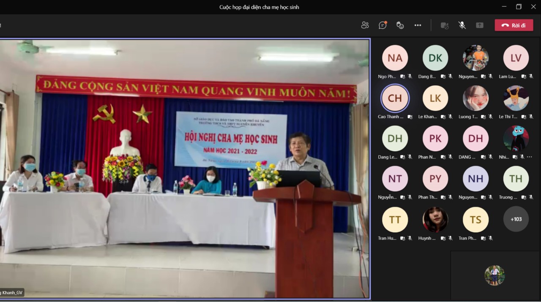Click the Khanh_GV presenter name label
The height and width of the screenshot is (302, 541).
pos(12,293)
